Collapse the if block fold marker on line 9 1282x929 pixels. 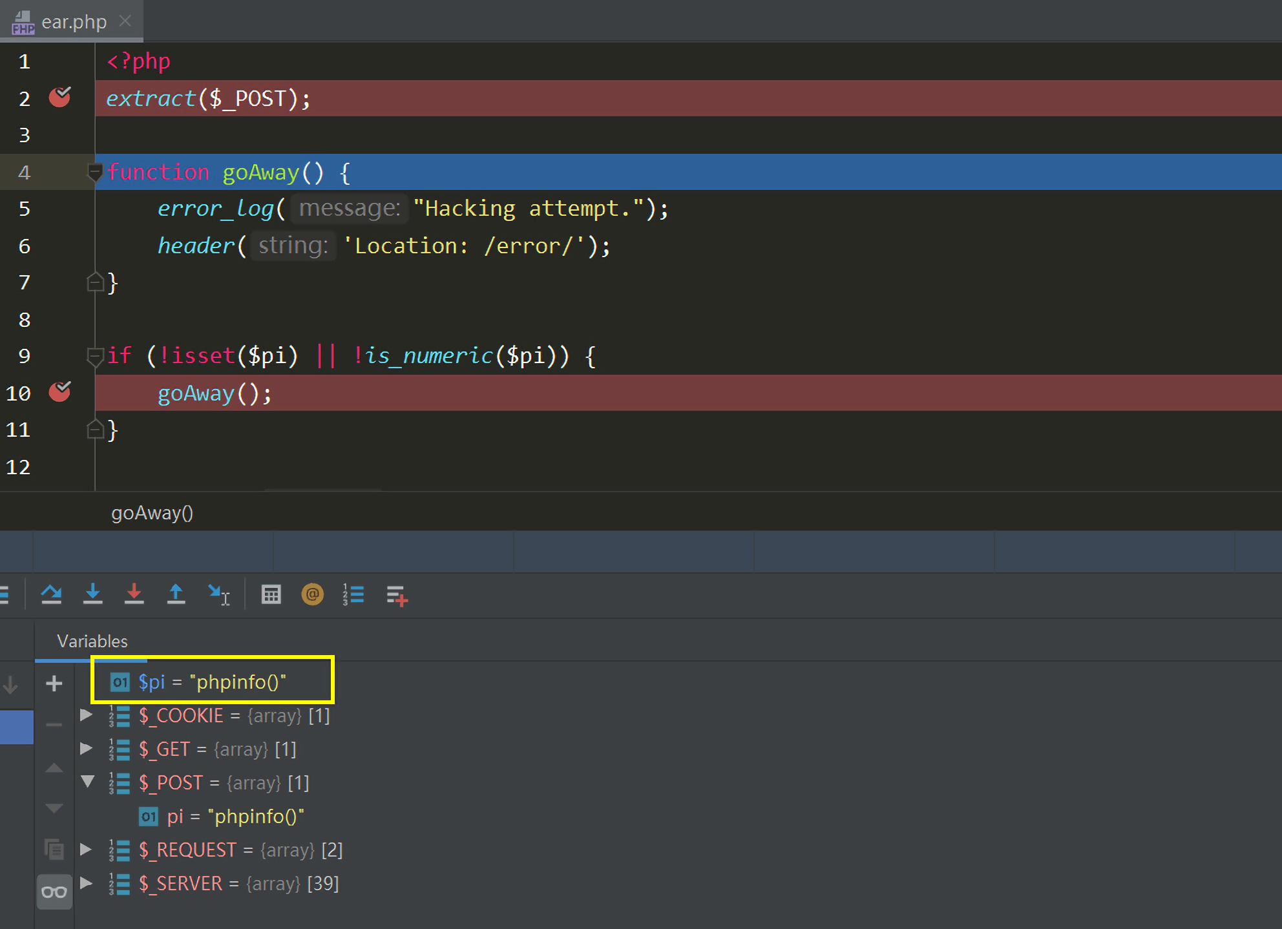(x=95, y=356)
